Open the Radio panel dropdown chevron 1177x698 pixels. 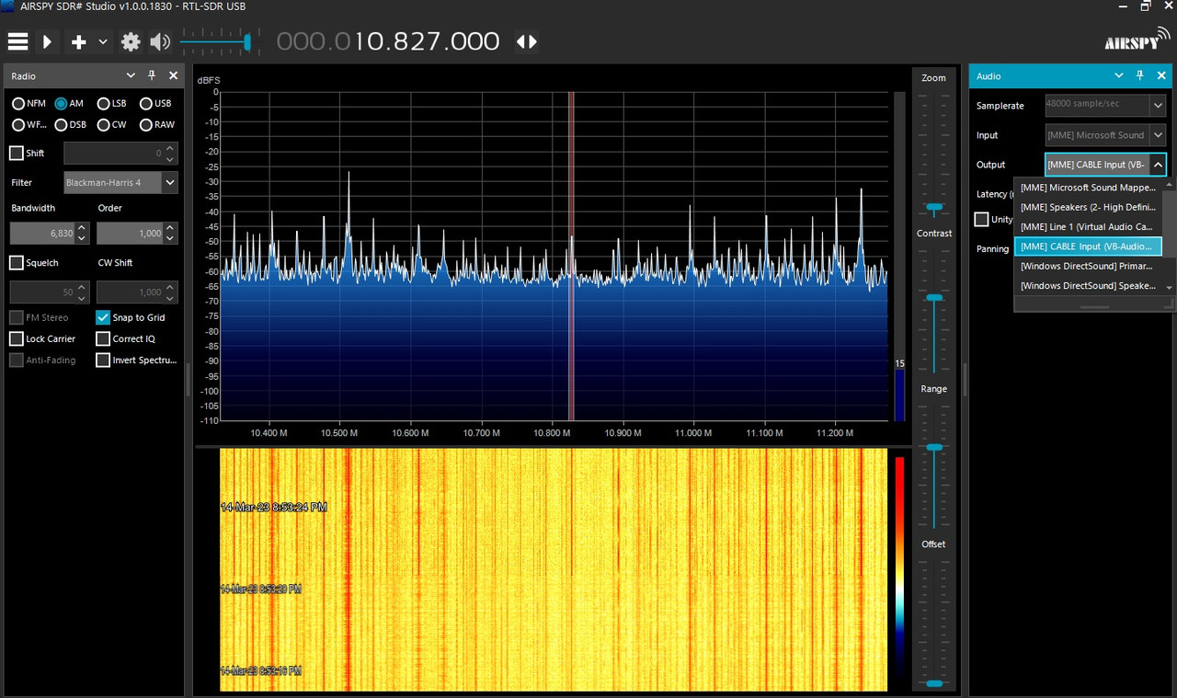[131, 75]
